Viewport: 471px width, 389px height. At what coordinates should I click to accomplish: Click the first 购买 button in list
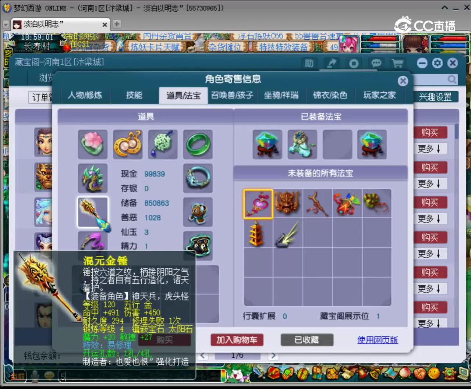430,132
